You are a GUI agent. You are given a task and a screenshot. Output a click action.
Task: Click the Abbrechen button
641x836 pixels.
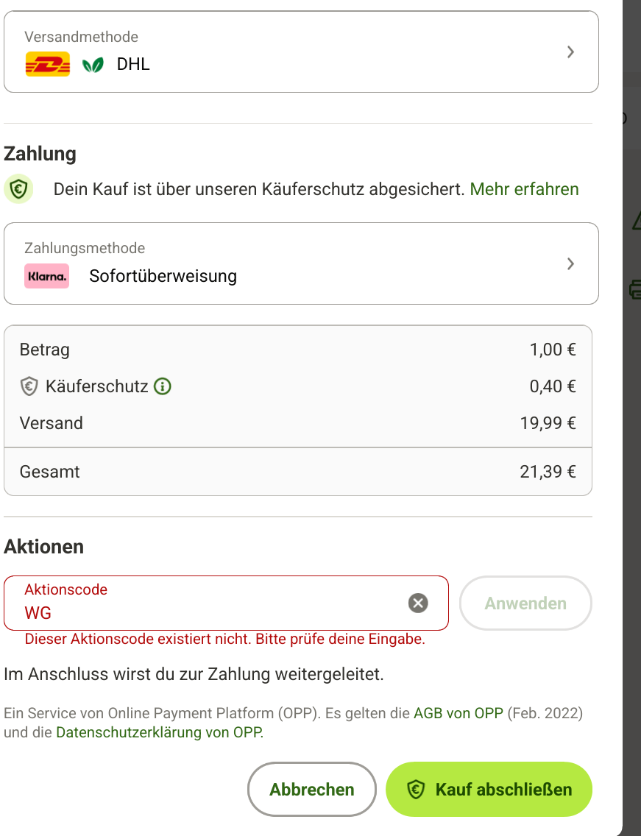(x=312, y=789)
